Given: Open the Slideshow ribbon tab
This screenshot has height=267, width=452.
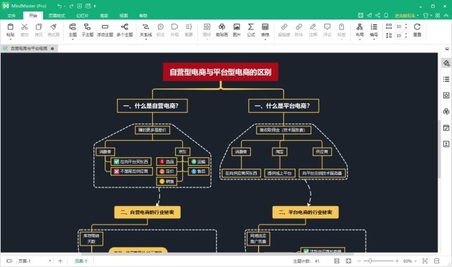Looking at the screenshot, I should click(83, 16).
